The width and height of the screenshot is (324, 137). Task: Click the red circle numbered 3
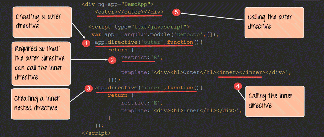(x=88, y=88)
